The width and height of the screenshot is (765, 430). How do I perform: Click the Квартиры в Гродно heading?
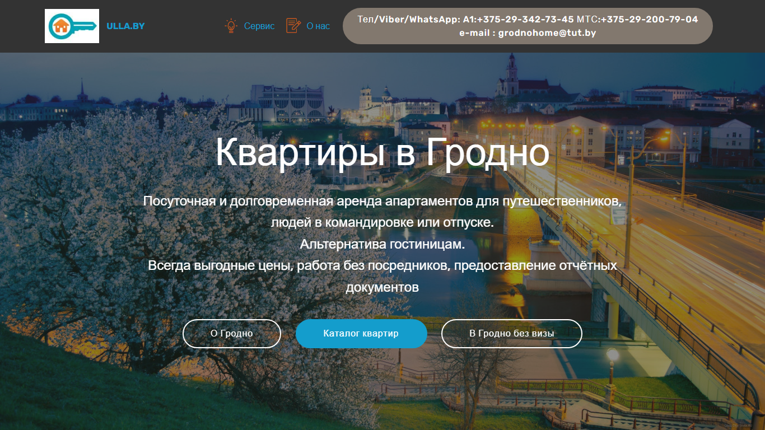coord(382,152)
